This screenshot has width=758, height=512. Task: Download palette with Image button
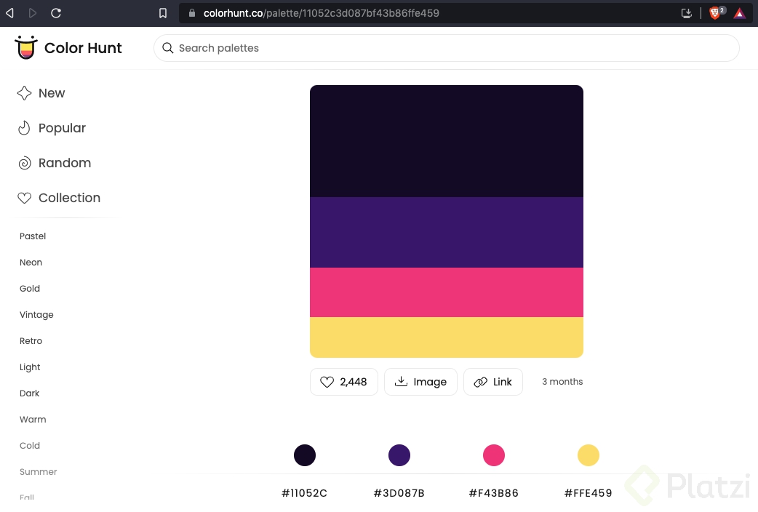click(420, 382)
